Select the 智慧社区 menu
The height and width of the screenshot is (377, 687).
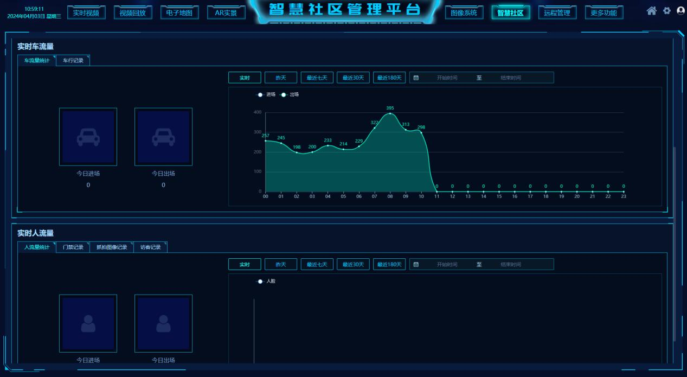[x=511, y=12]
